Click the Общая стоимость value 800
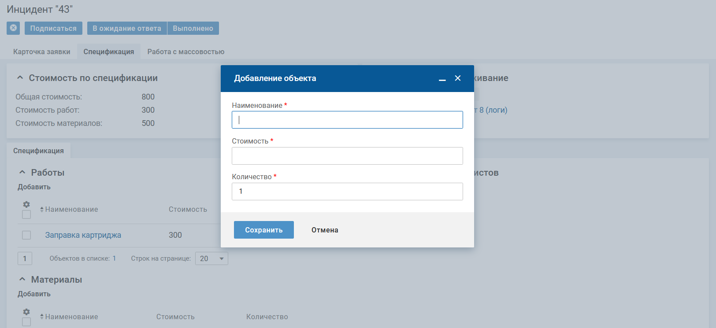 pos(148,97)
